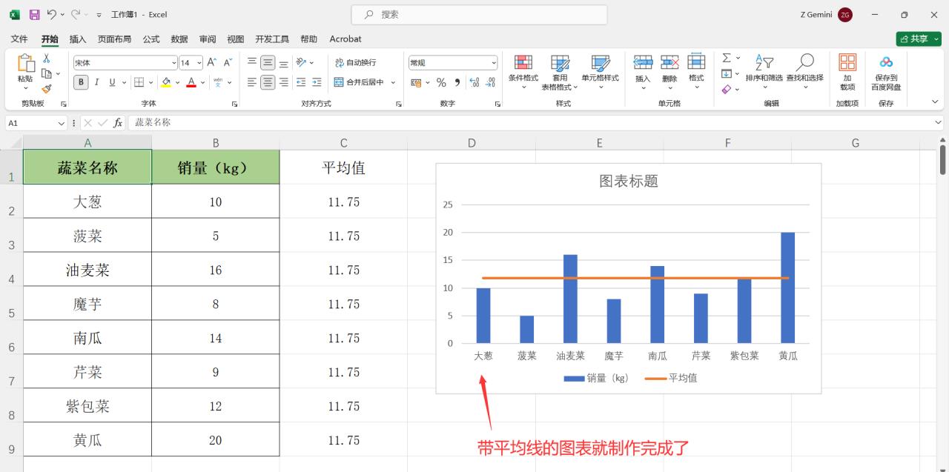The image size is (949, 472).
Task: Click the Save icon in quick access toolbar
Action: (34, 14)
